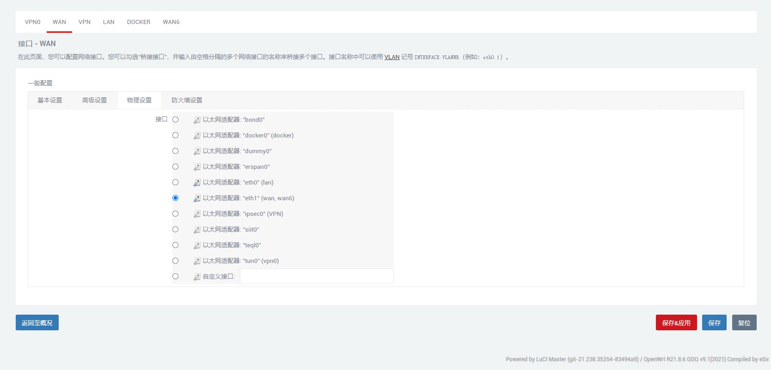Click the ipsec0 (VPN) adapter icon
This screenshot has height=370, width=771.
(x=197, y=214)
